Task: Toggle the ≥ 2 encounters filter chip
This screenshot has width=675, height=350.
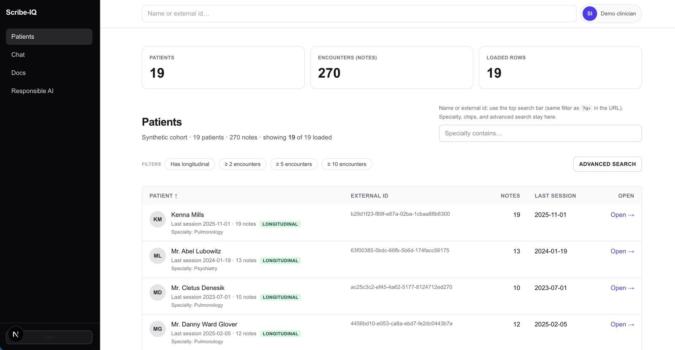Action: 243,164
